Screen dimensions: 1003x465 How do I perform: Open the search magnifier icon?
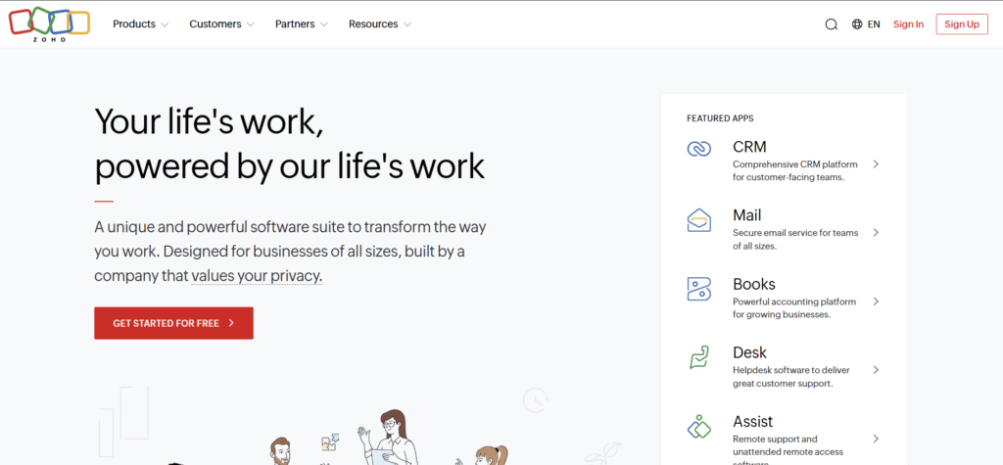pyautogui.click(x=831, y=24)
